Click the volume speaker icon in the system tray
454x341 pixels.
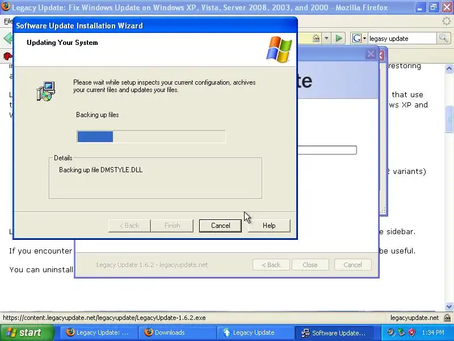tap(391, 332)
